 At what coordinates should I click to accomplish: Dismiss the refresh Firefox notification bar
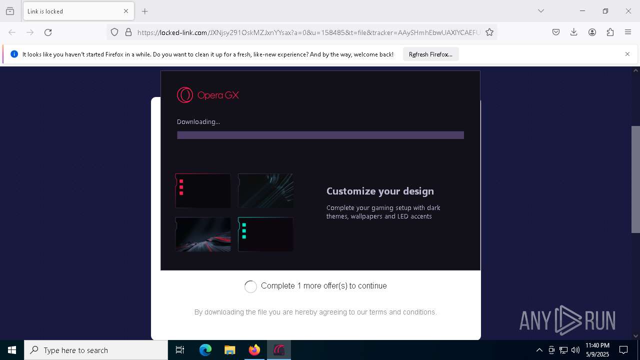627,54
